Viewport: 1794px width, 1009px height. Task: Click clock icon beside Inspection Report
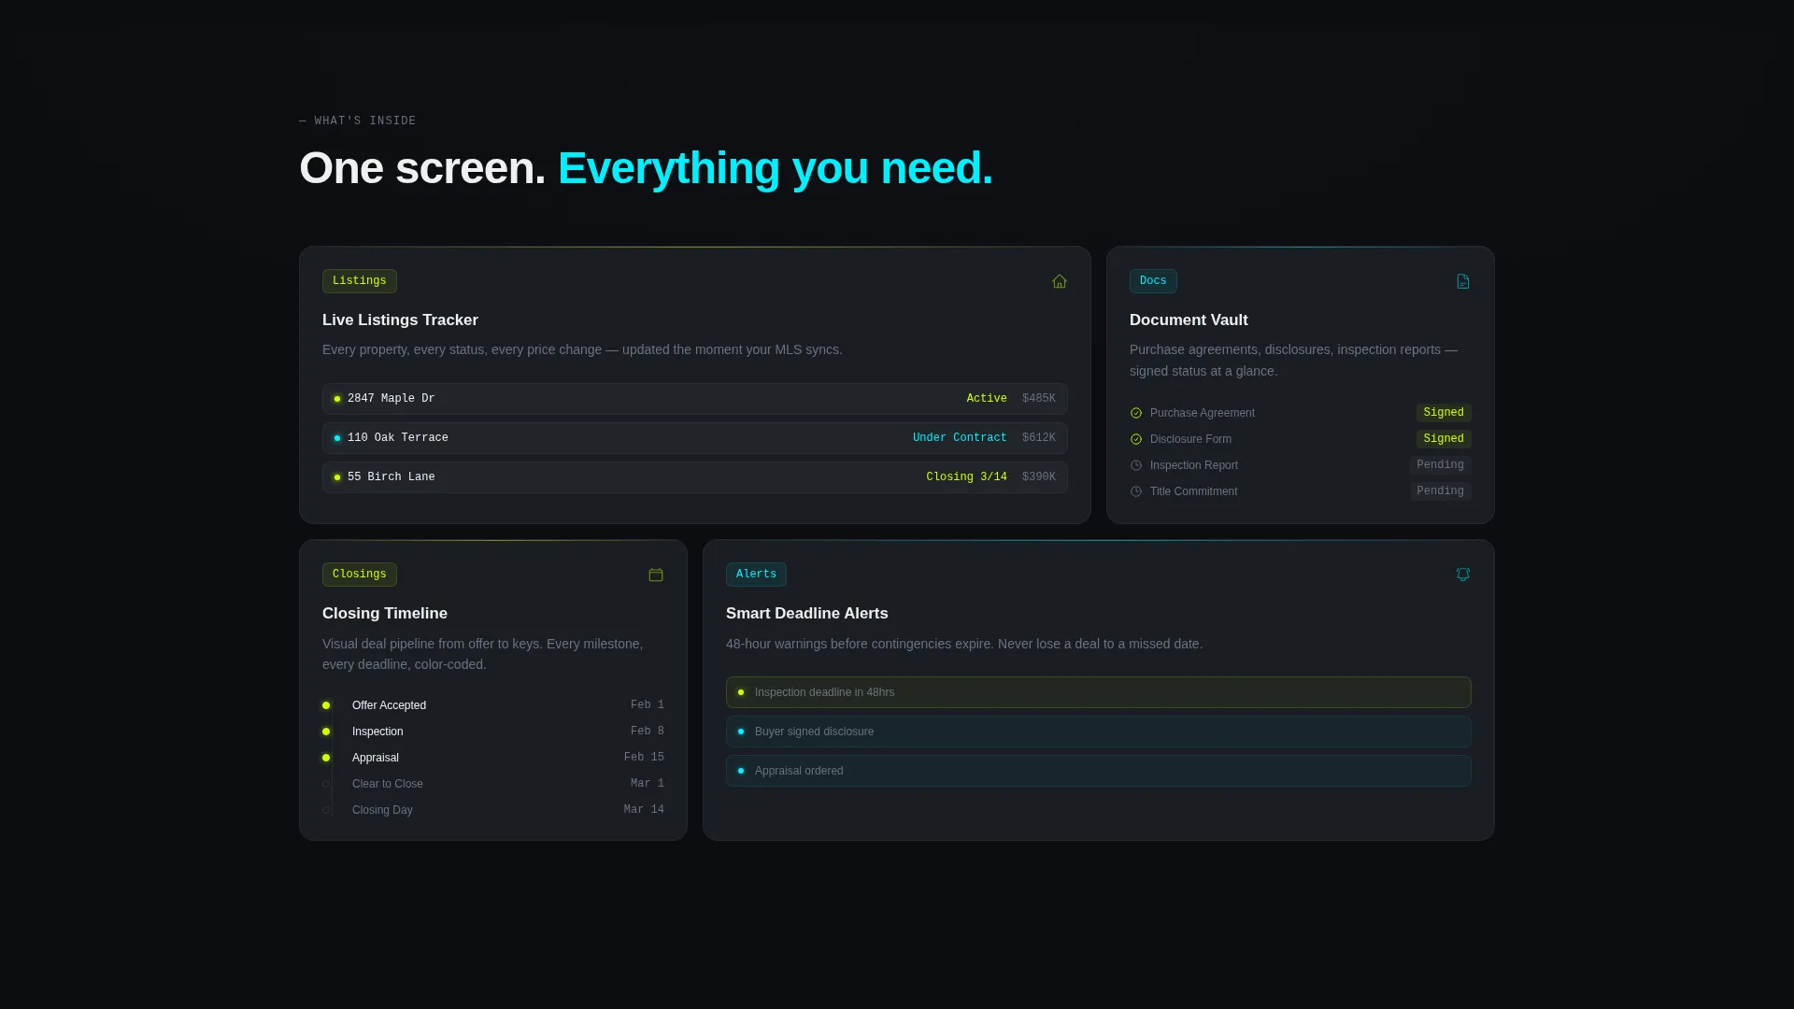1136,465
